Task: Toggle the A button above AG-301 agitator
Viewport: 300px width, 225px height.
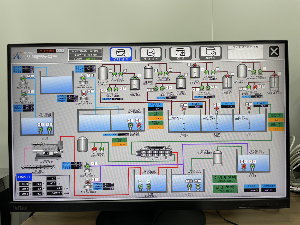Action: [x=182, y=105]
